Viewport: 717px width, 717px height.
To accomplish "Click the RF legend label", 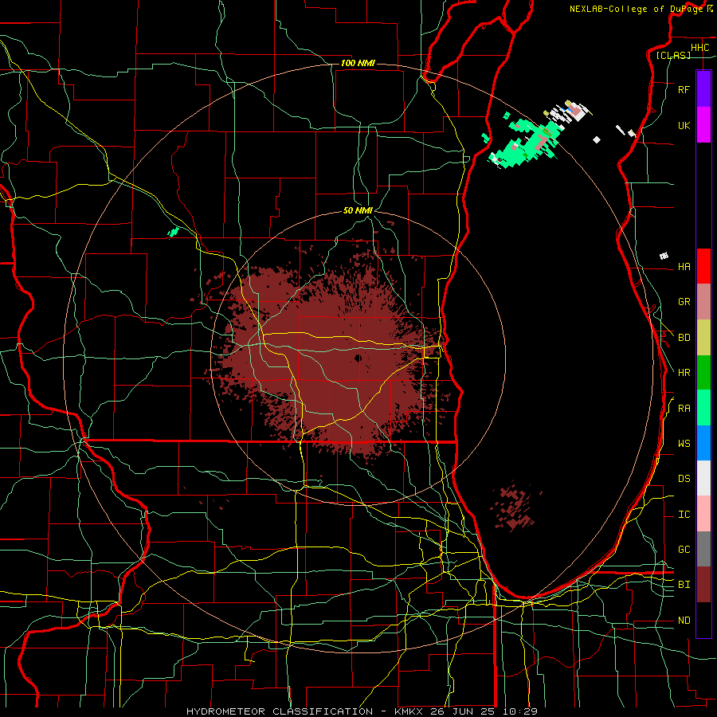I will [x=684, y=89].
